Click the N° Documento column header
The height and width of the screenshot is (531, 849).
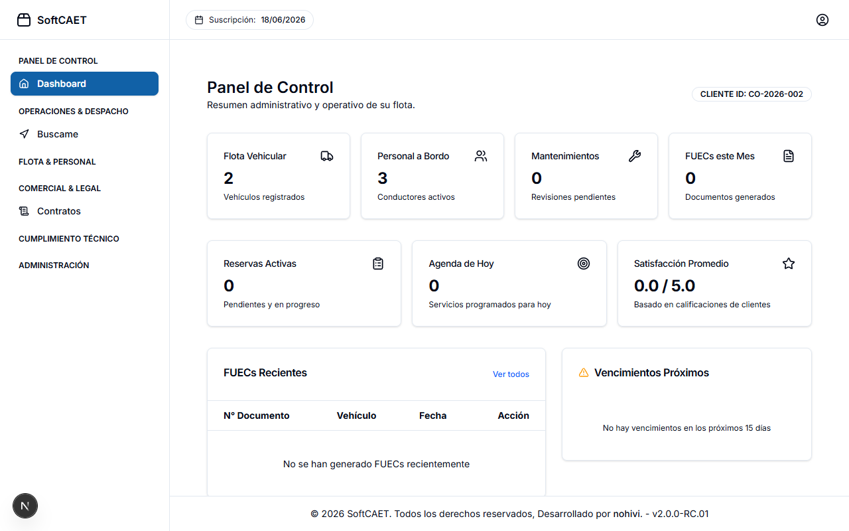tap(257, 416)
